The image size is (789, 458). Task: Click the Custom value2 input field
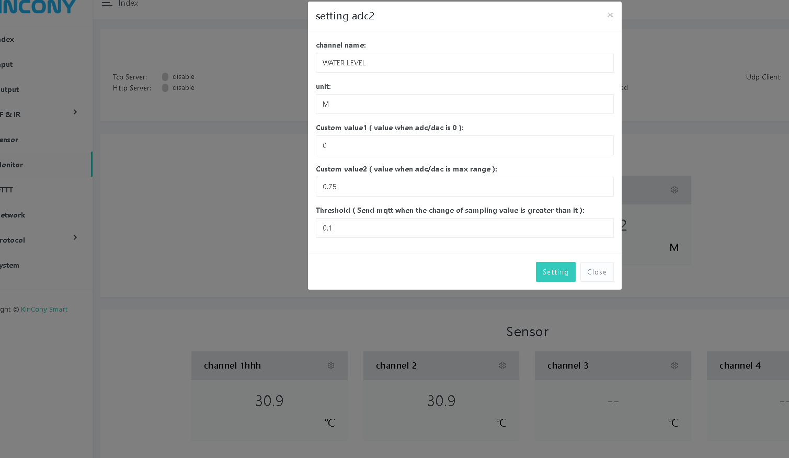464,187
